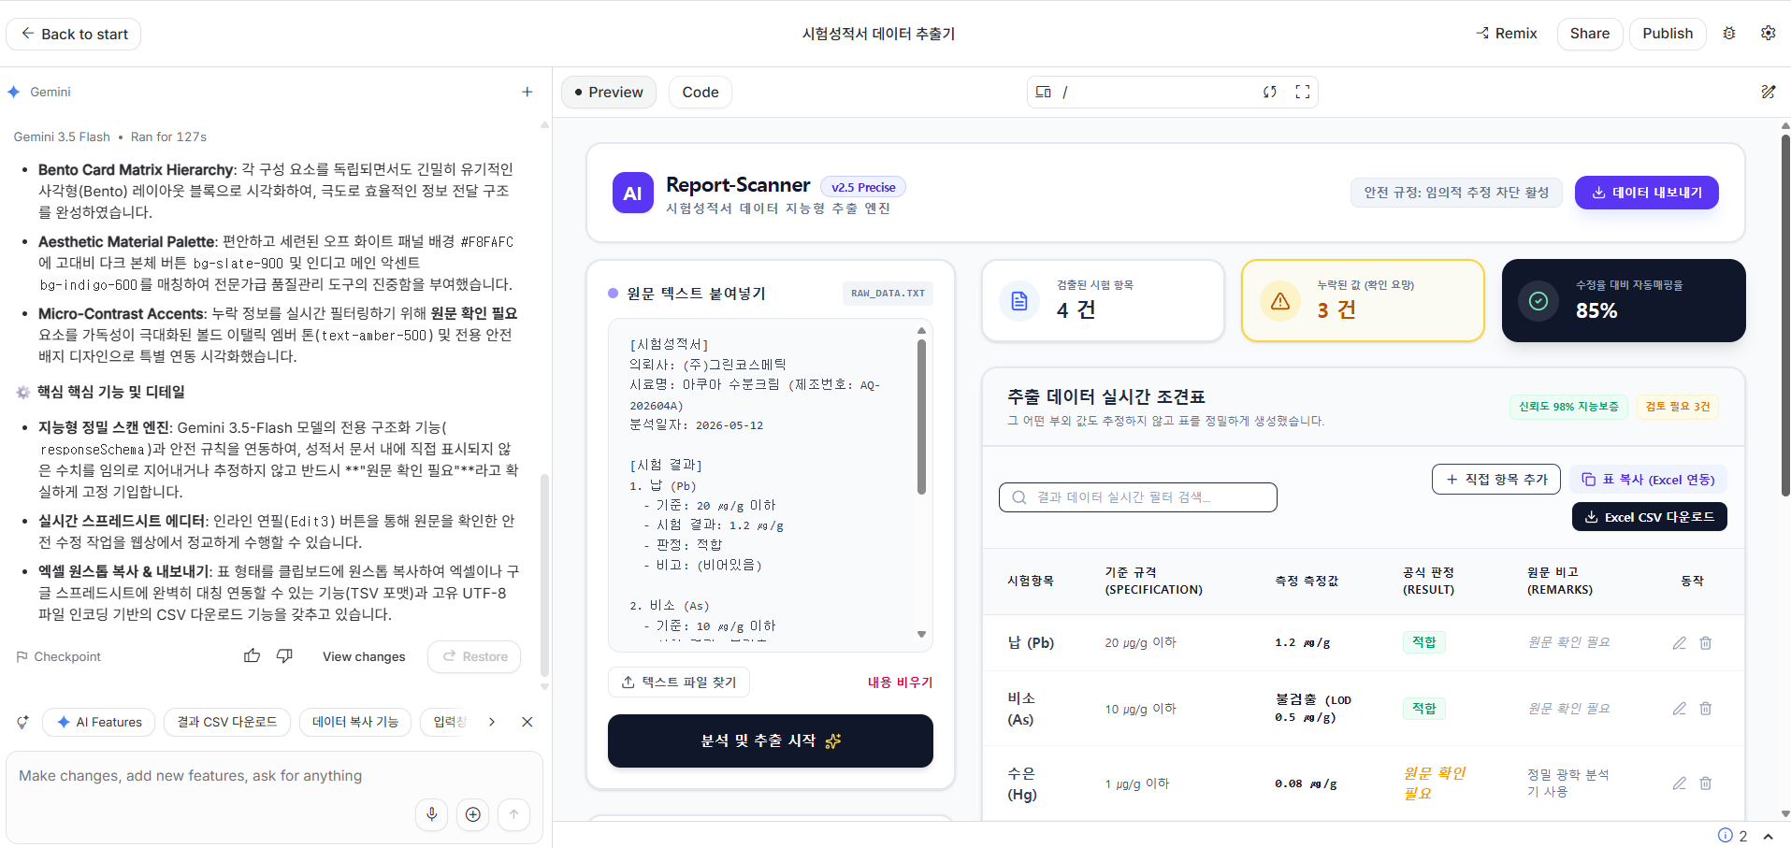1791x848 pixels.
Task: Click the suggestions sparkle icon
Action: point(23,722)
